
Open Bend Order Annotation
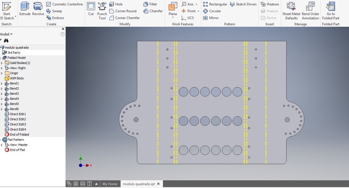click(310, 11)
